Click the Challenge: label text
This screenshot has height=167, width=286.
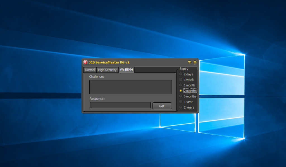coord(96,76)
